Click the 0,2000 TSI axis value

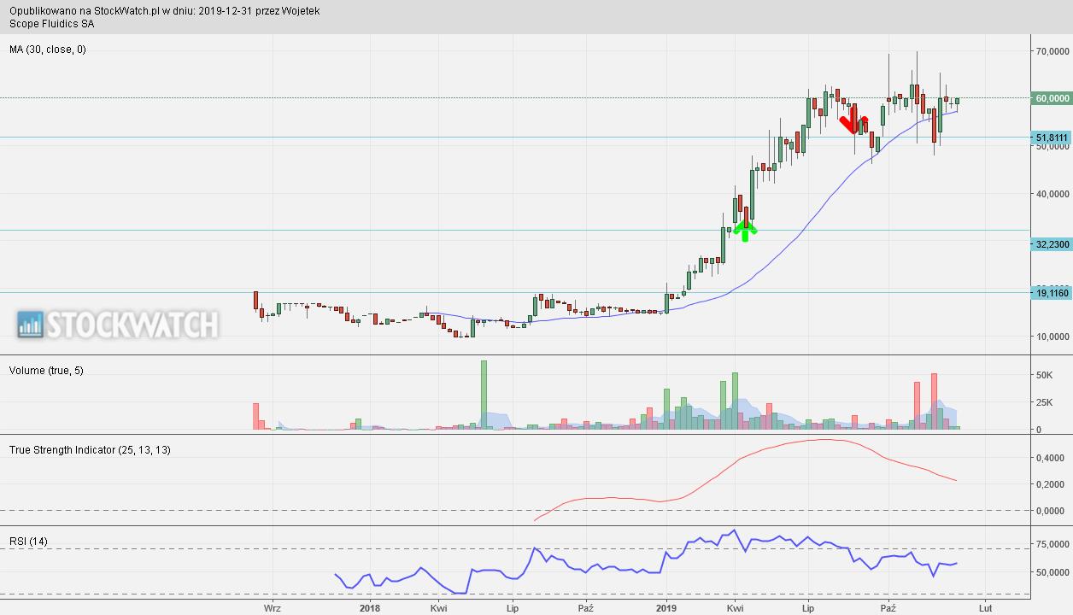pyautogui.click(x=1050, y=484)
